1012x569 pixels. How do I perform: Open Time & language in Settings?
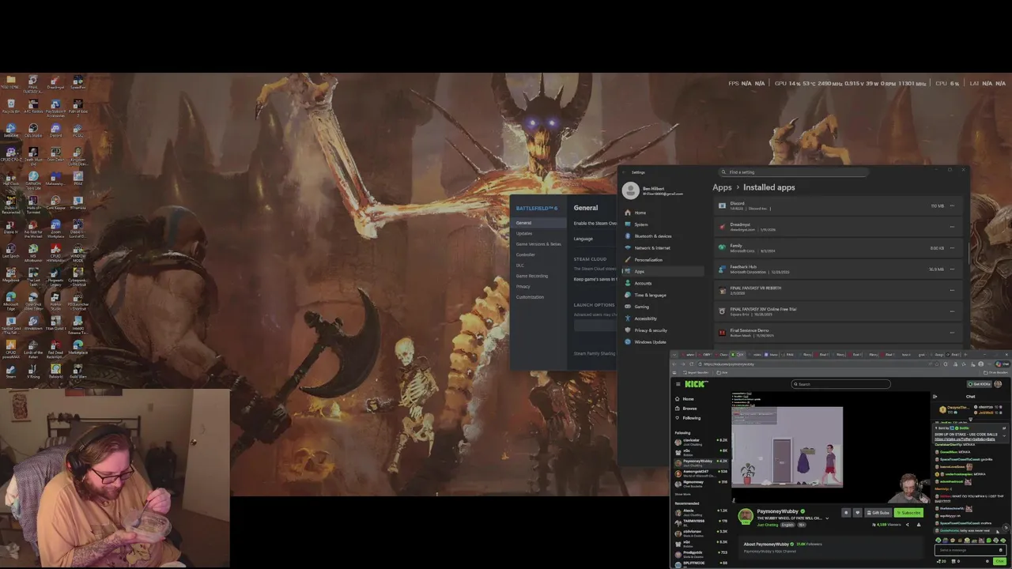click(x=662, y=295)
